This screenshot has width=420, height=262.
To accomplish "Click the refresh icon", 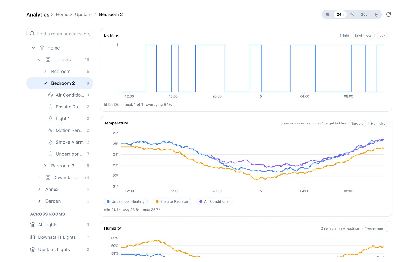I will [x=388, y=14].
